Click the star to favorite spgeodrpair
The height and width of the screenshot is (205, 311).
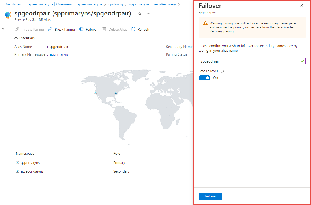[x=140, y=13]
